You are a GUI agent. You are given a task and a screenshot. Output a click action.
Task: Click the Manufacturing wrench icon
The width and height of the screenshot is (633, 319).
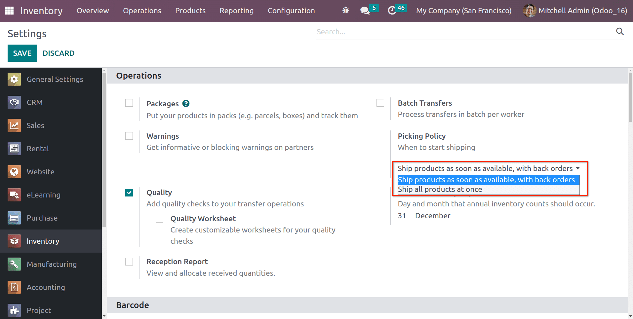[x=14, y=264]
